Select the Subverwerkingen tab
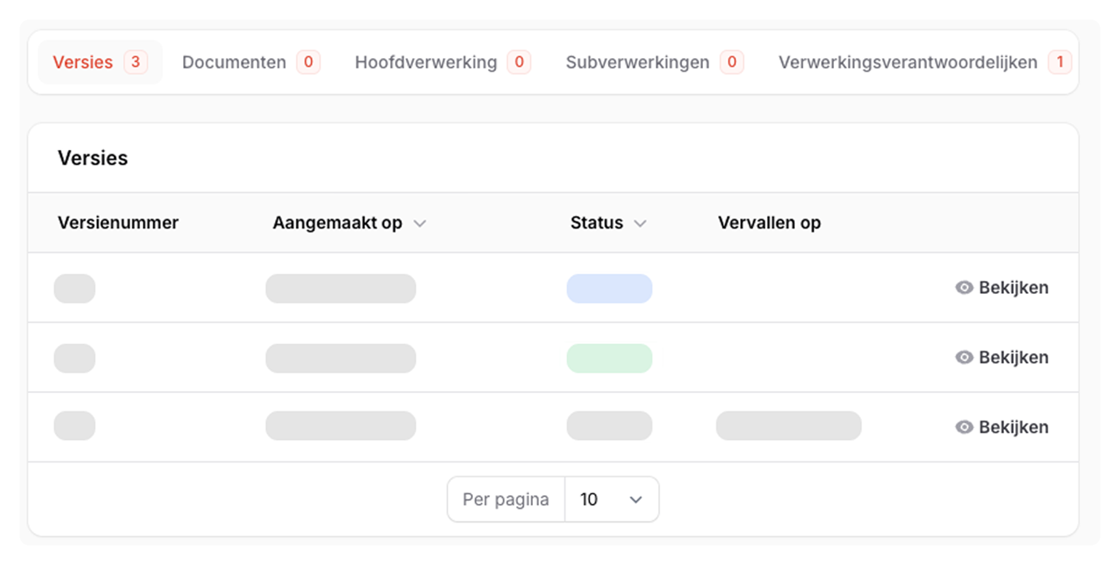This screenshot has width=1120, height=565. coord(637,63)
